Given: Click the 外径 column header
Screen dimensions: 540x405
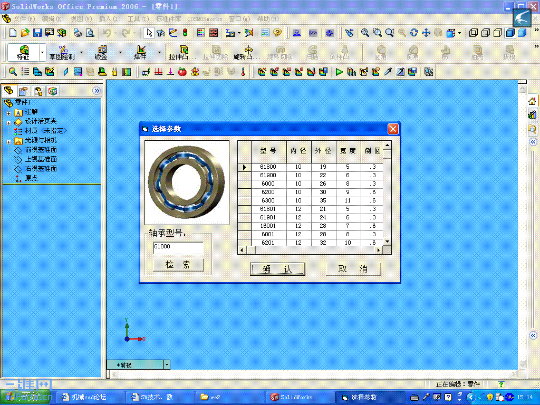Looking at the screenshot, I should (x=323, y=151).
